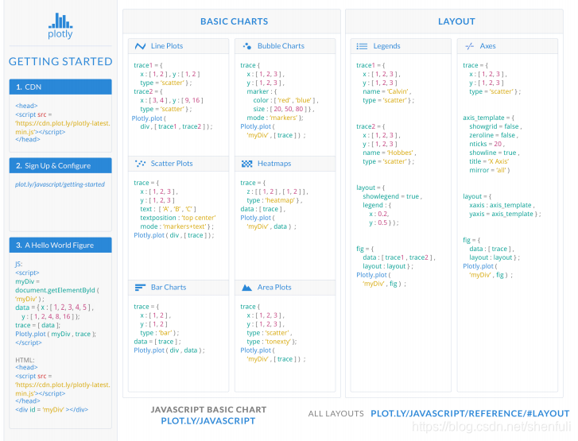
Task: Select the Scatter Plots icon
Action: click(140, 164)
